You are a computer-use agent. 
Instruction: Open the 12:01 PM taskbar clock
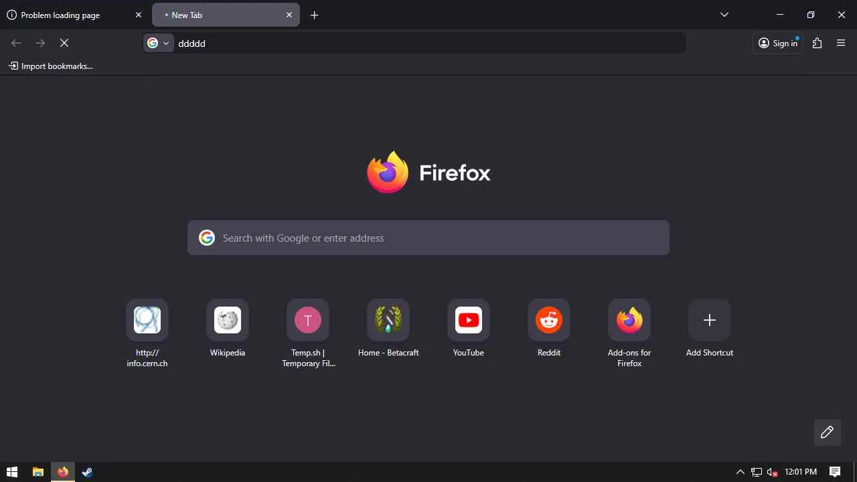pyautogui.click(x=801, y=472)
